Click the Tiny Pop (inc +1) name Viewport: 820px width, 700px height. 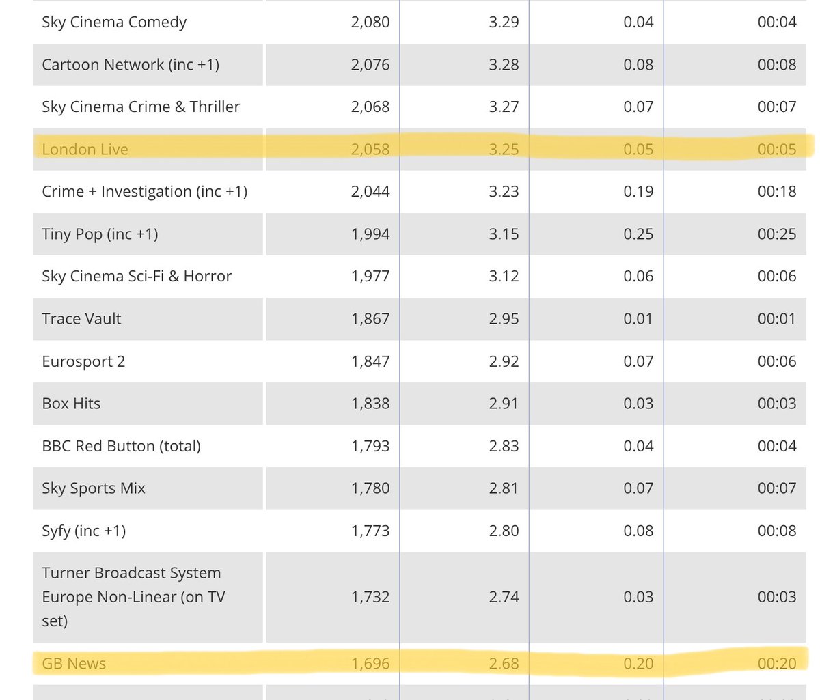100,234
